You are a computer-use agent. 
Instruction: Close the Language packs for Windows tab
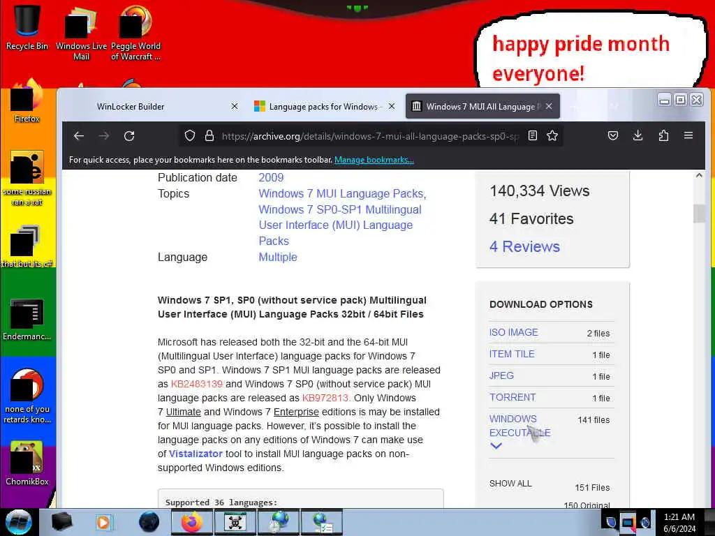tap(392, 106)
